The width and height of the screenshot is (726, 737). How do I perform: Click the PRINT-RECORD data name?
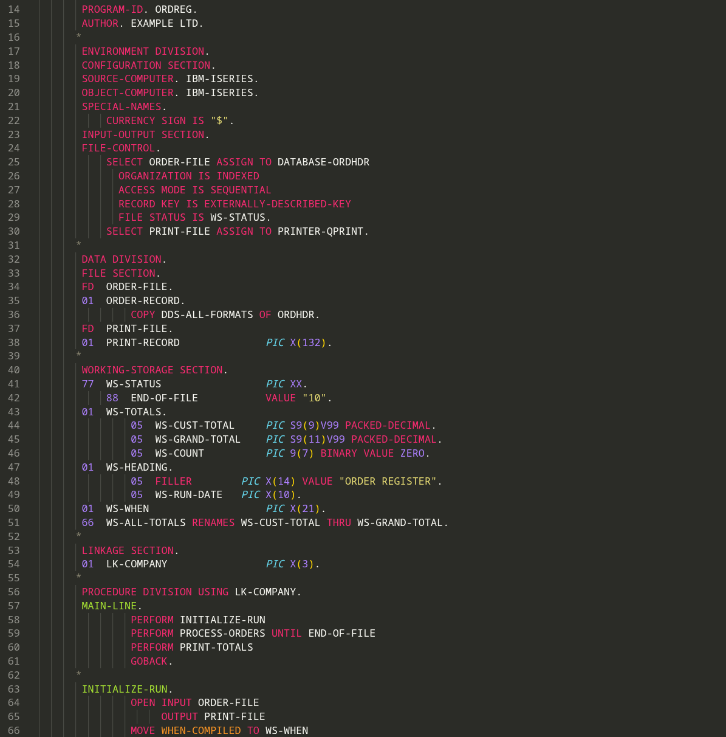tap(143, 343)
